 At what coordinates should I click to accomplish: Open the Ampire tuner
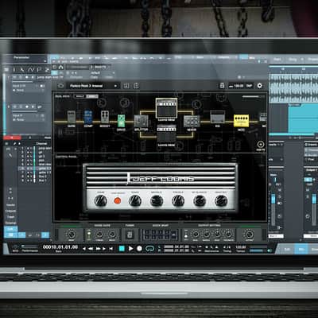[130, 235]
